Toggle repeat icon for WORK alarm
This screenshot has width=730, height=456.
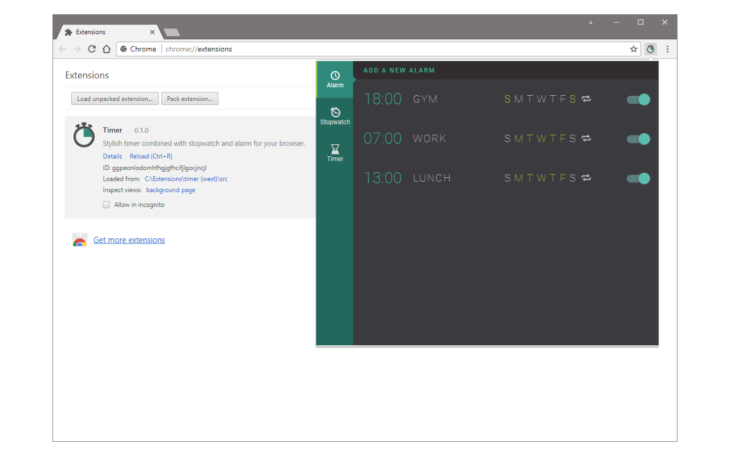tap(586, 139)
